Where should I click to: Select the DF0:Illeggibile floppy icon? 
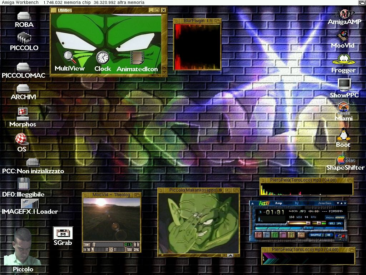click(x=23, y=188)
